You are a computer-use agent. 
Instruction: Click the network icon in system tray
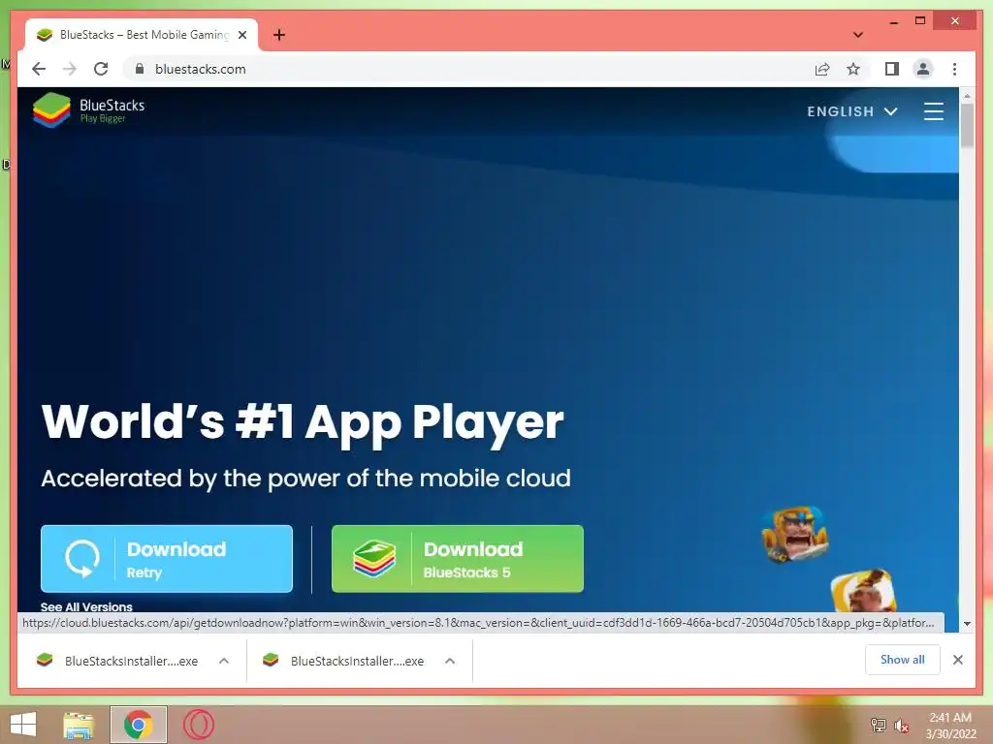878,725
